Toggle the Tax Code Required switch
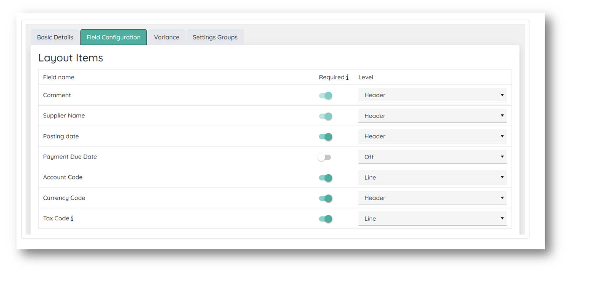Screen dimensions: 589x291 pyautogui.click(x=325, y=219)
